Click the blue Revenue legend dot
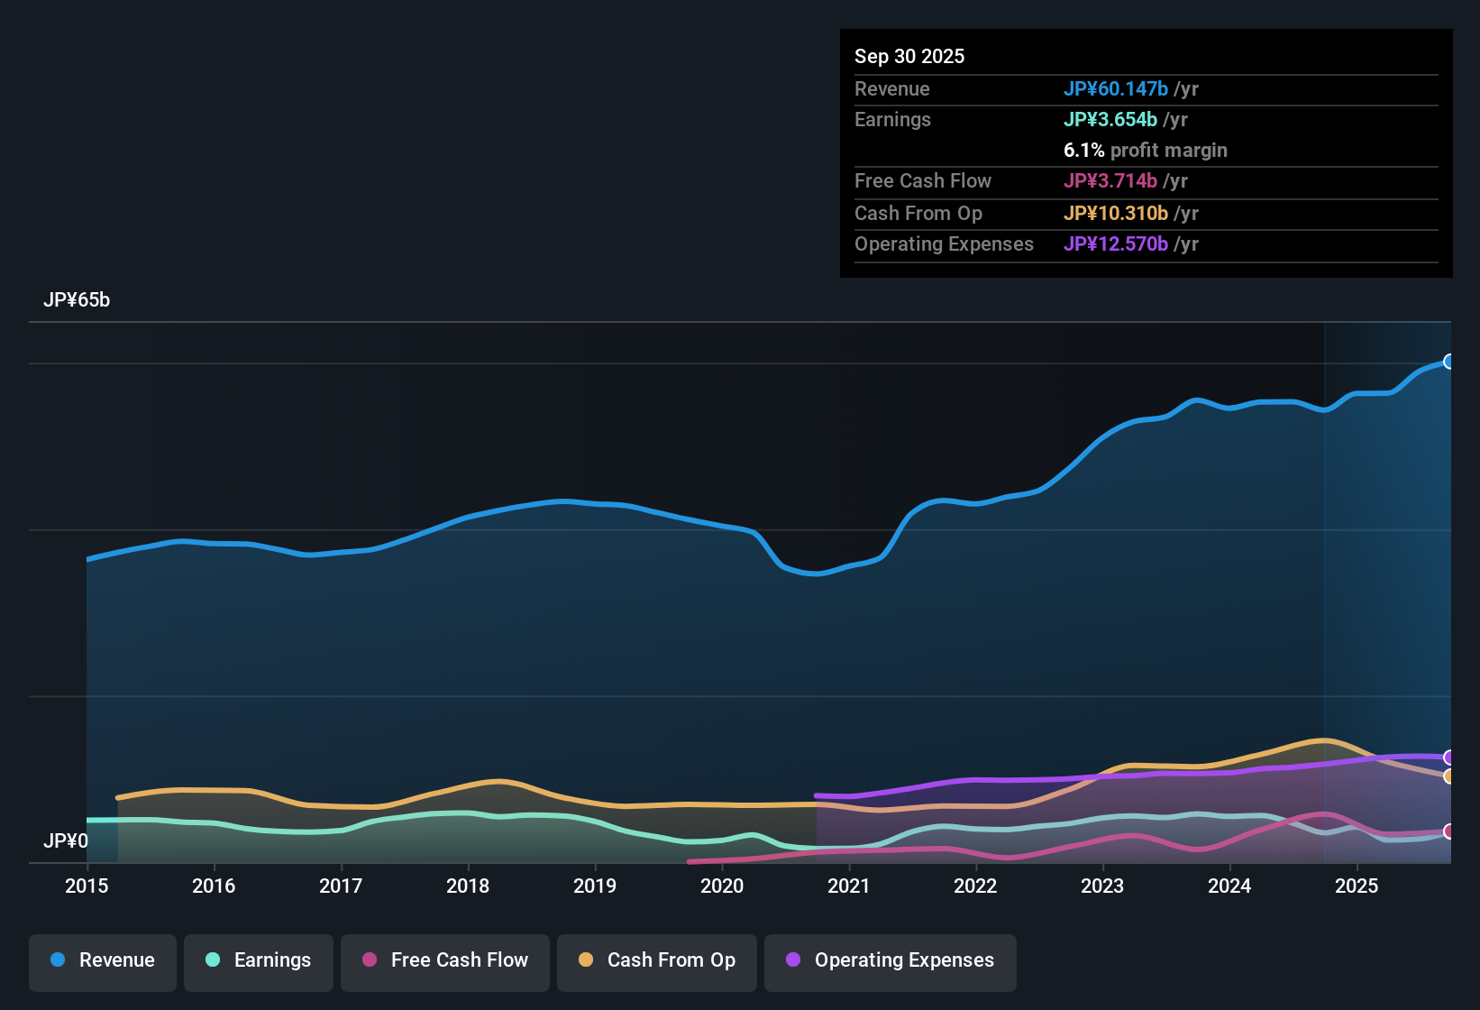This screenshot has height=1010, width=1480. (x=57, y=960)
